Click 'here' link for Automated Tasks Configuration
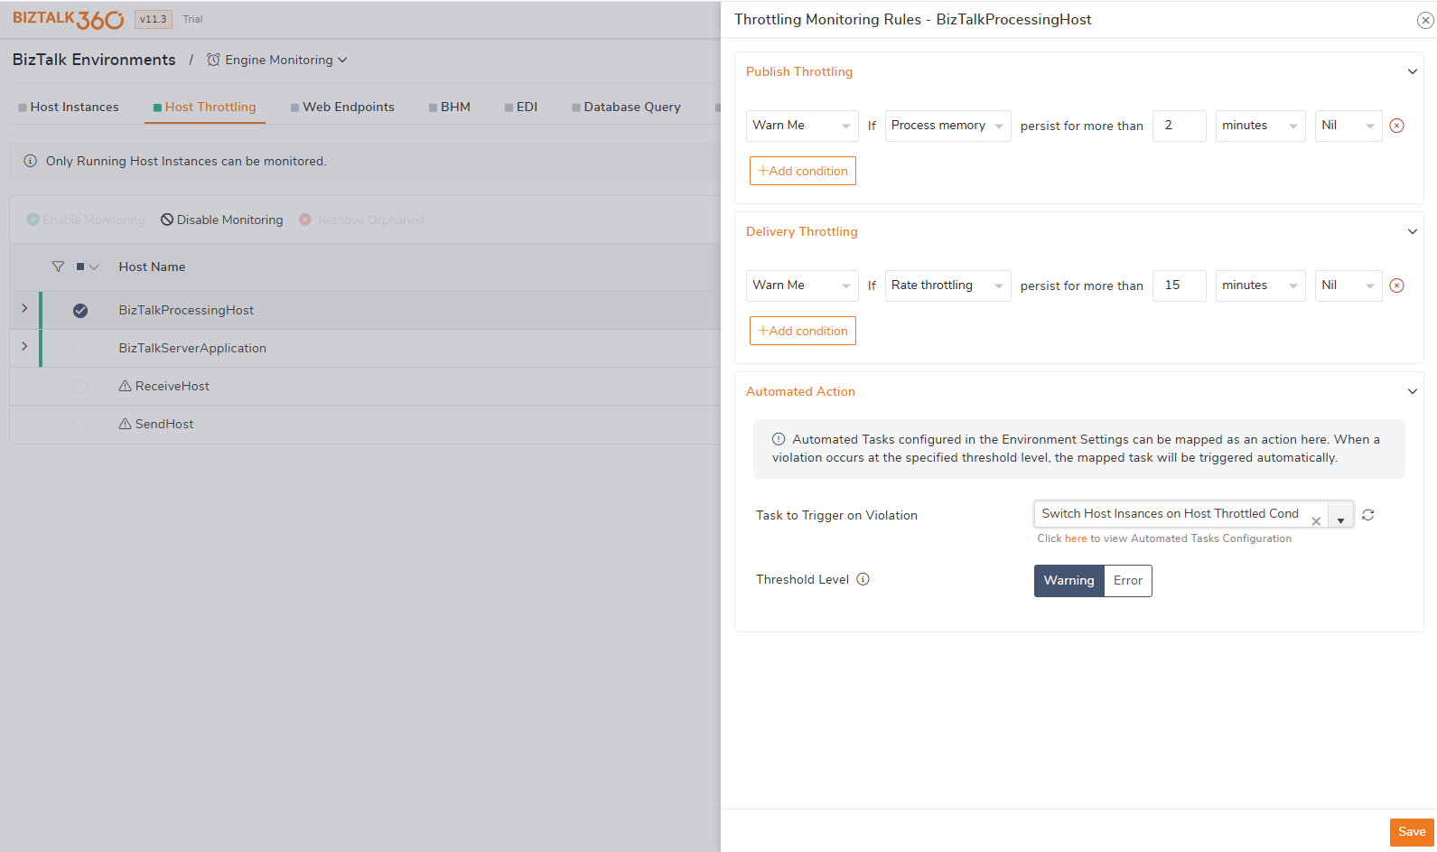 pos(1075,538)
